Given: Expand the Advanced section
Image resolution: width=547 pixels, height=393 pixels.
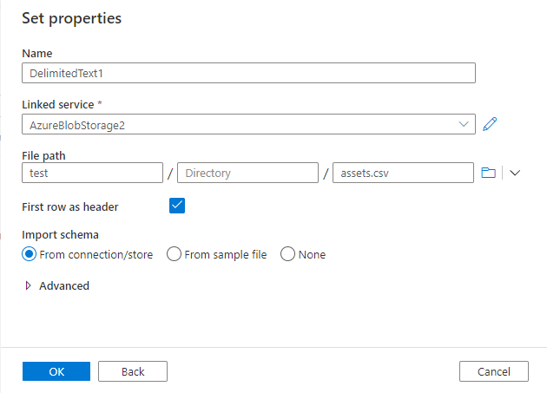Looking at the screenshot, I should [57, 285].
